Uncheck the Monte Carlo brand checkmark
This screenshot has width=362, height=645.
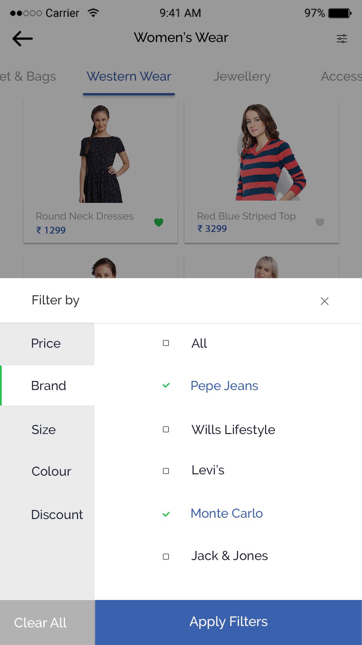166,514
